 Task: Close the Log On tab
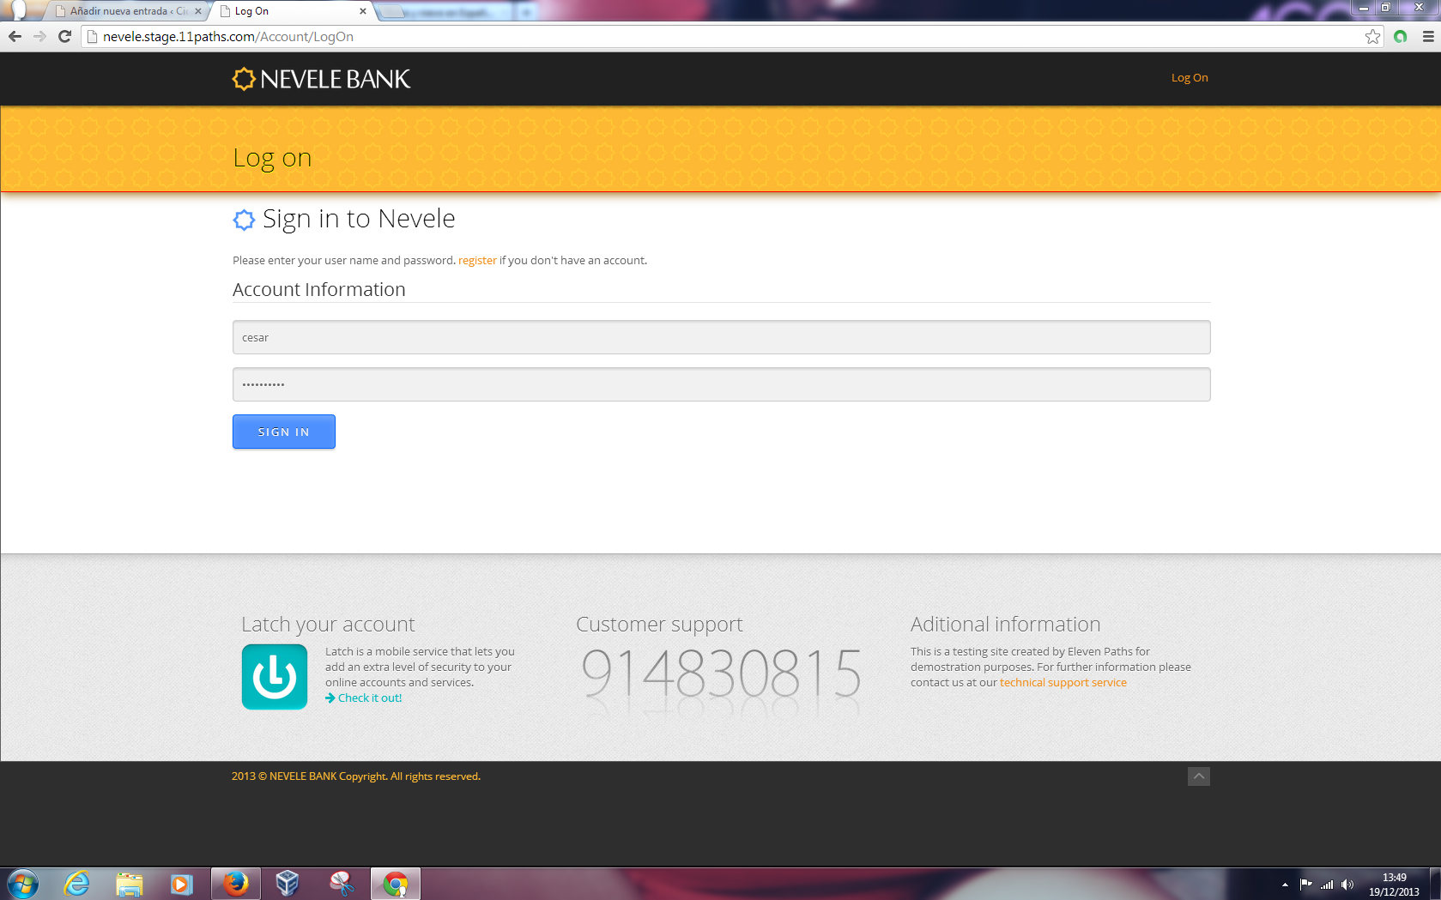[x=363, y=11]
